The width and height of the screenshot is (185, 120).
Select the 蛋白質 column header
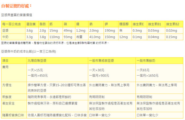[x=31, y=24]
